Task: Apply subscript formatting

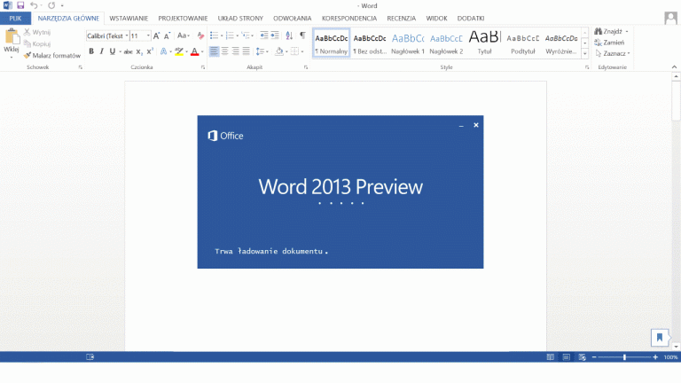Action: 139,51
